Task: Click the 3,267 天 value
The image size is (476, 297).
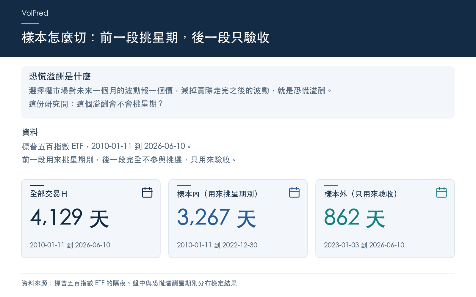Action: pos(217,218)
